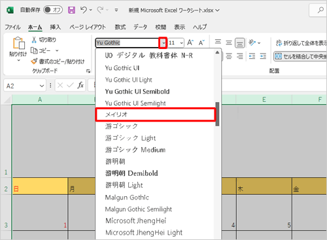Expand the file name dropdown in the title bar

point(218,10)
